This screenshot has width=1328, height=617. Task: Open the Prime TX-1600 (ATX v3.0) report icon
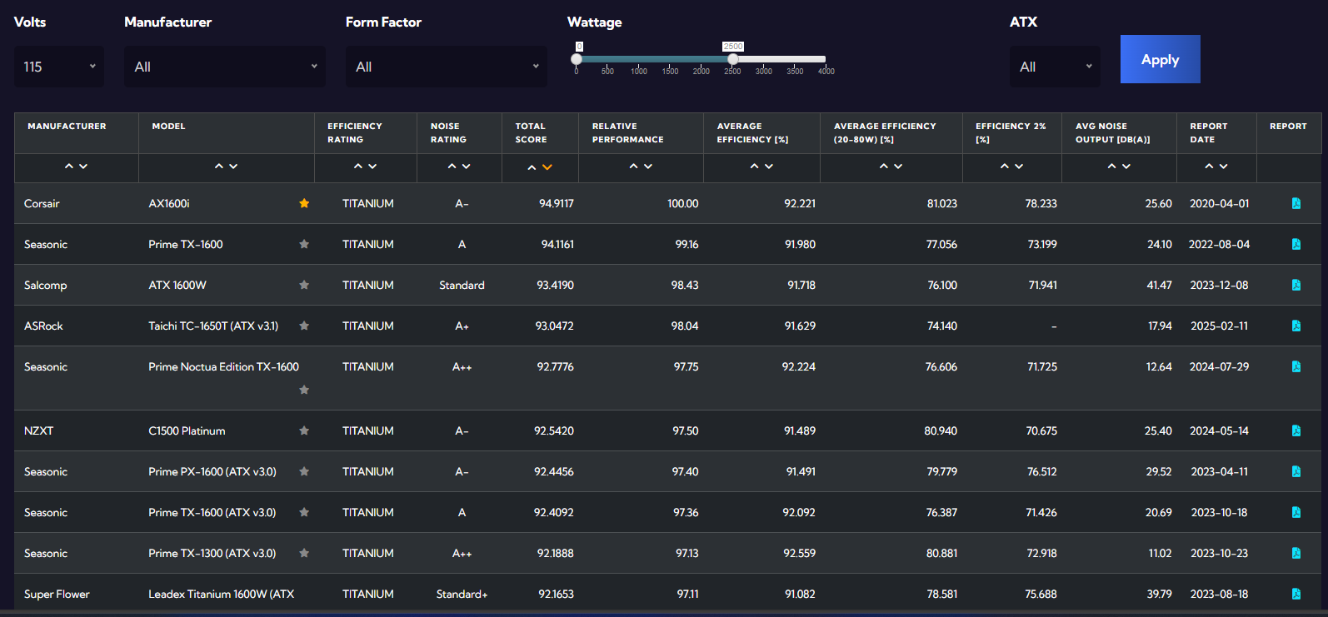[x=1296, y=512]
